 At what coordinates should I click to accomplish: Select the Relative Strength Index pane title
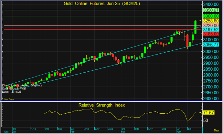101,105
